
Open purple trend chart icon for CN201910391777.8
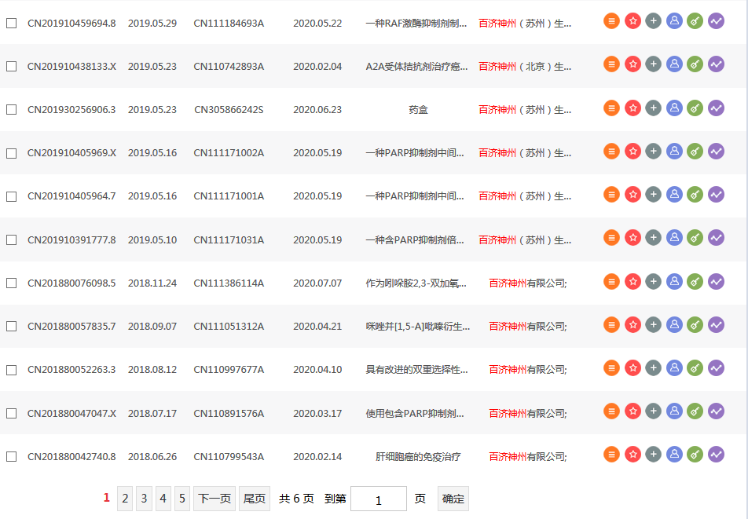[x=716, y=237]
